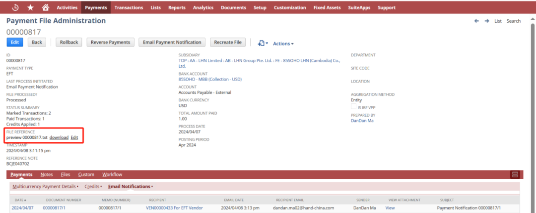Download the preview 00000817.txt file
The height and width of the screenshot is (213, 536).
[59, 137]
